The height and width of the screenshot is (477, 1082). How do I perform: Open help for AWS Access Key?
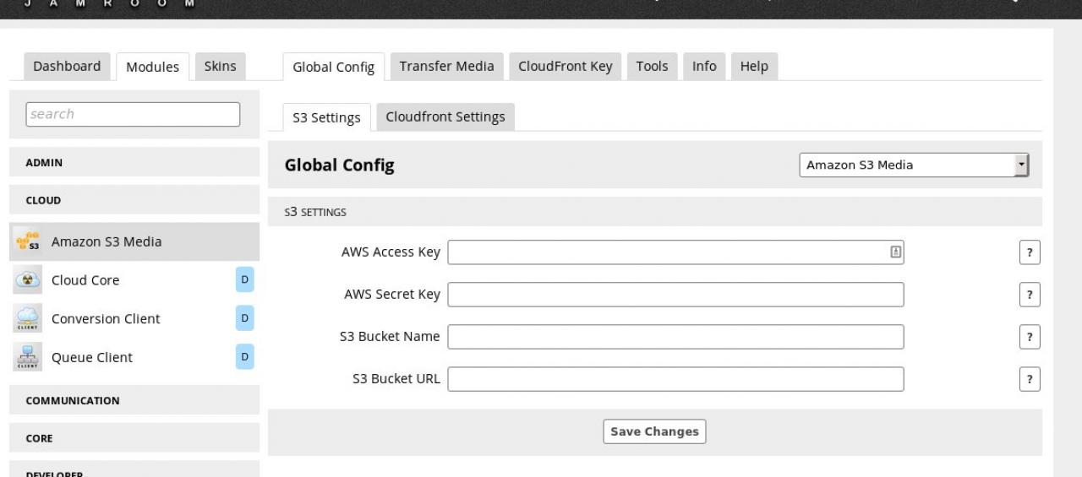tap(1029, 252)
